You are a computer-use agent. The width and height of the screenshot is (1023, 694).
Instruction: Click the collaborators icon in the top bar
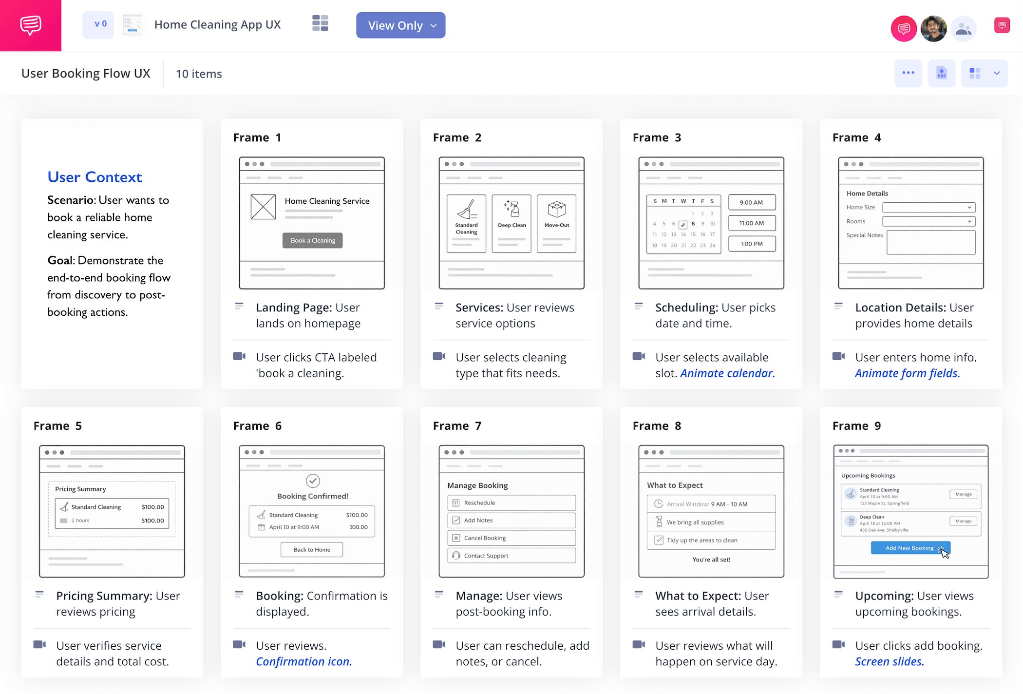[x=964, y=28]
